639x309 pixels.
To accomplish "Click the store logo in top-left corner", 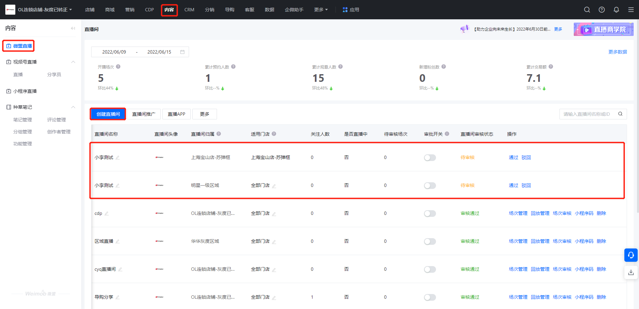I will point(10,10).
